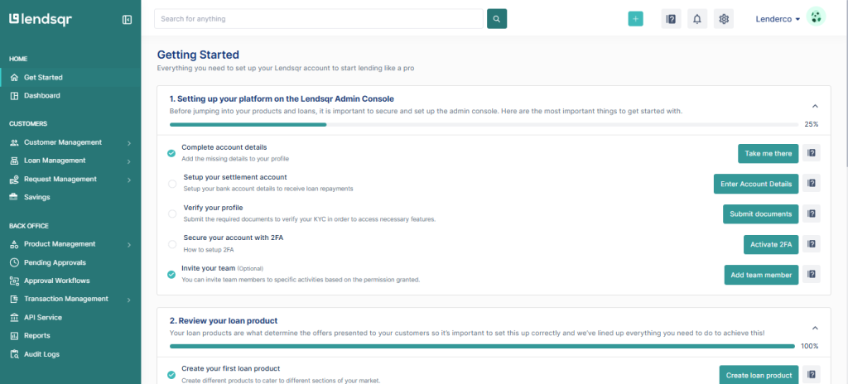Open guide icon for Secure your account with 2FA
Viewport: 848px width, 384px height.
(812, 244)
